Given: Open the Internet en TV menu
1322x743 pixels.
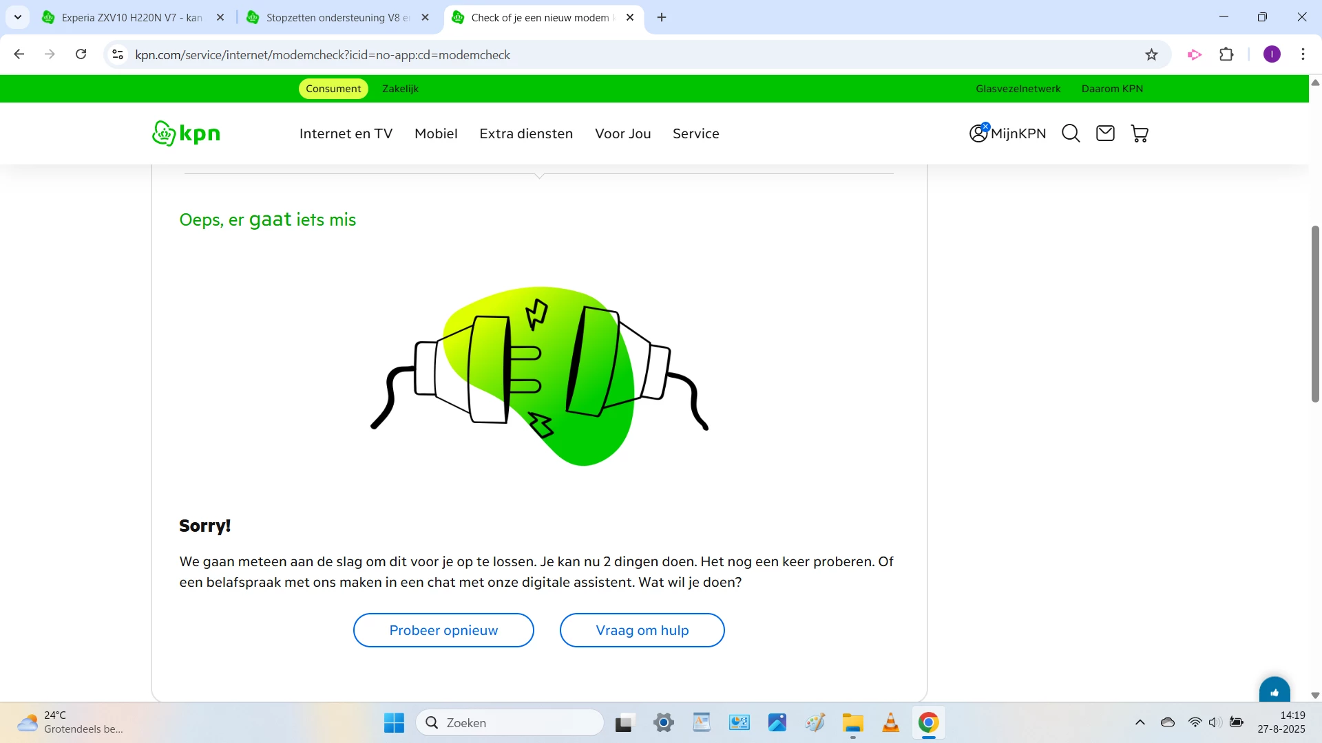Looking at the screenshot, I should click(x=346, y=133).
